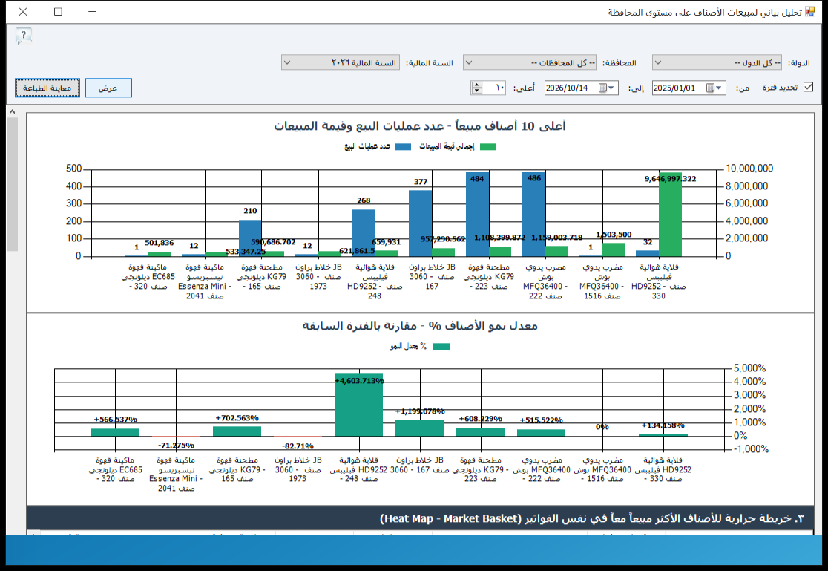Viewport: 828px width, 571px height.
Task: Click the "Heat Map - Market Basket" section header
Action: [421, 518]
